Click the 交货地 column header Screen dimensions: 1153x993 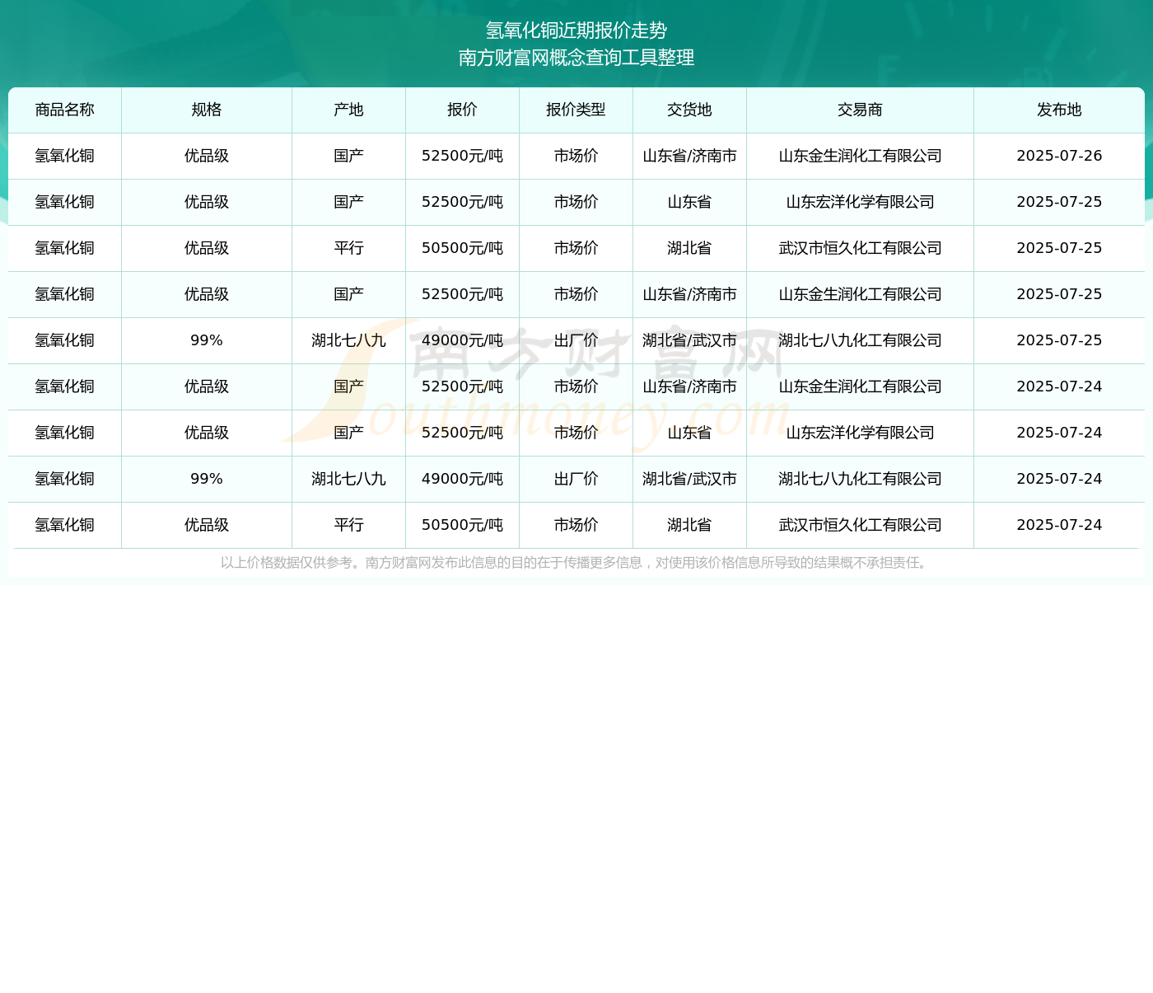point(690,110)
